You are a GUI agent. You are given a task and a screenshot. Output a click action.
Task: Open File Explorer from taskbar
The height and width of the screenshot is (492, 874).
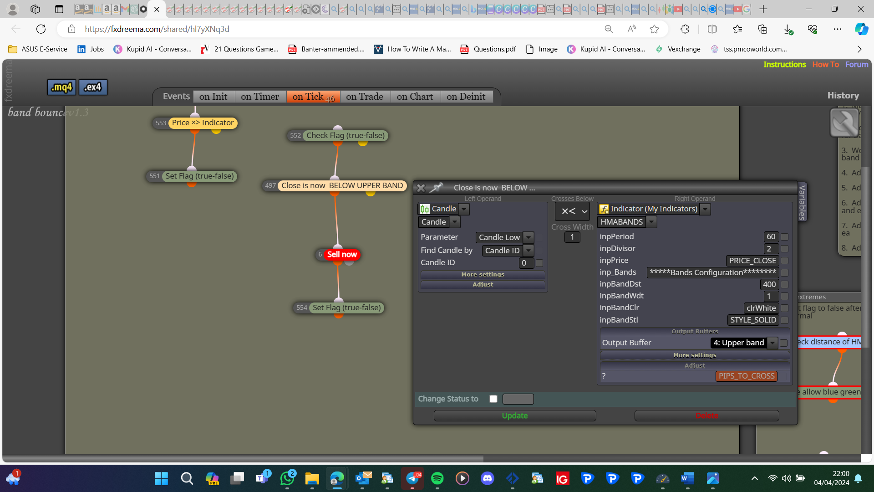[x=312, y=478]
